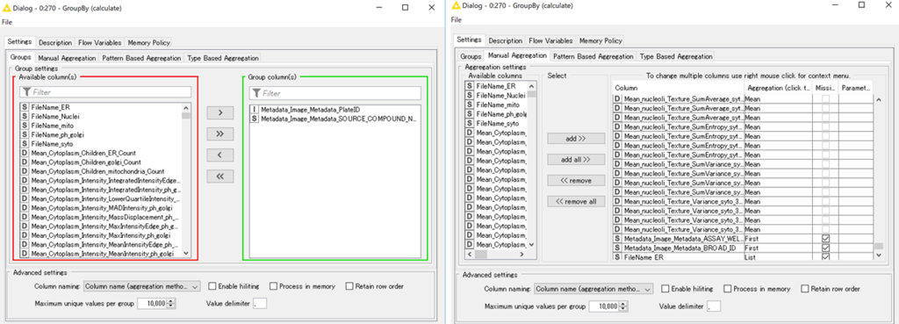This screenshot has height=324, width=899.
Task: Click the Filter field above Available column(s)
Action: (105, 92)
